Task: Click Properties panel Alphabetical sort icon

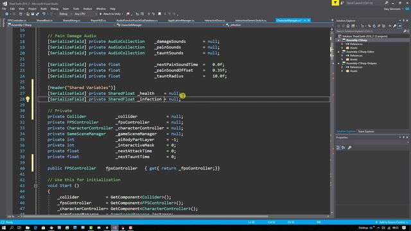Action: point(344,148)
